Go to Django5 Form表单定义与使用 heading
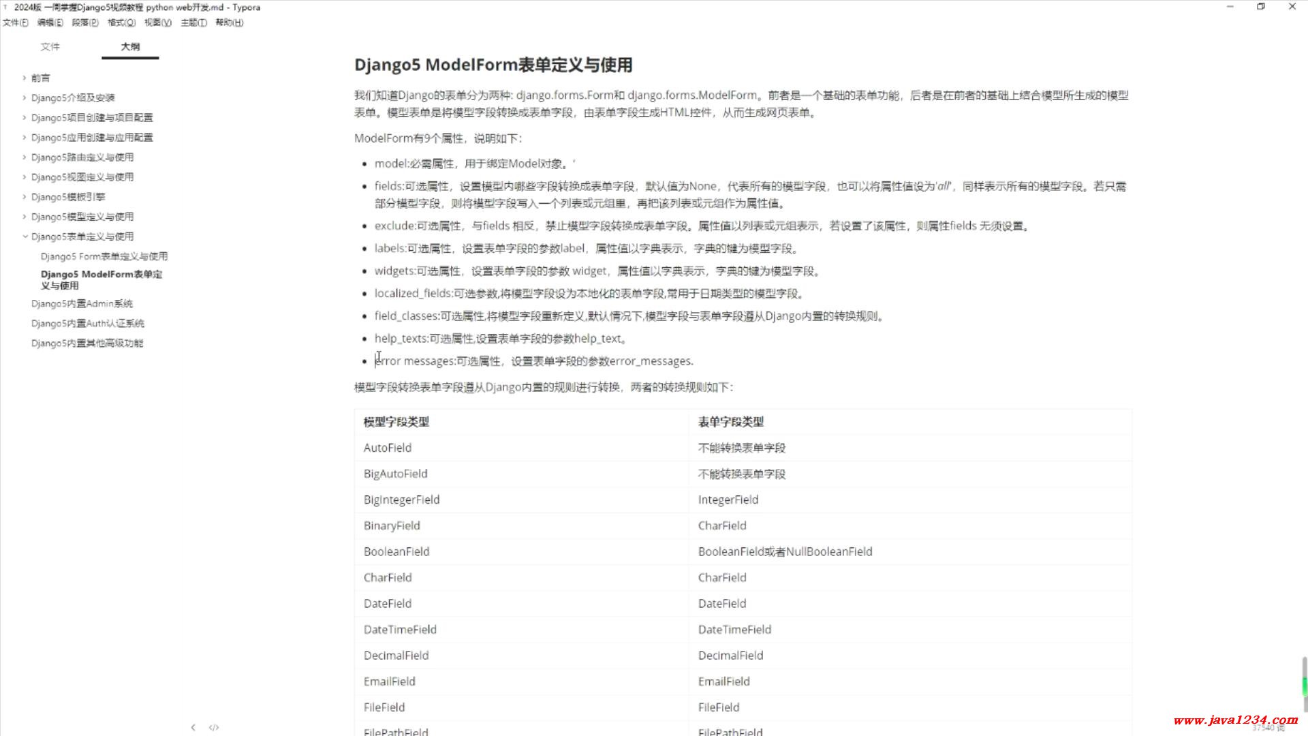The width and height of the screenshot is (1308, 736). coord(104,256)
